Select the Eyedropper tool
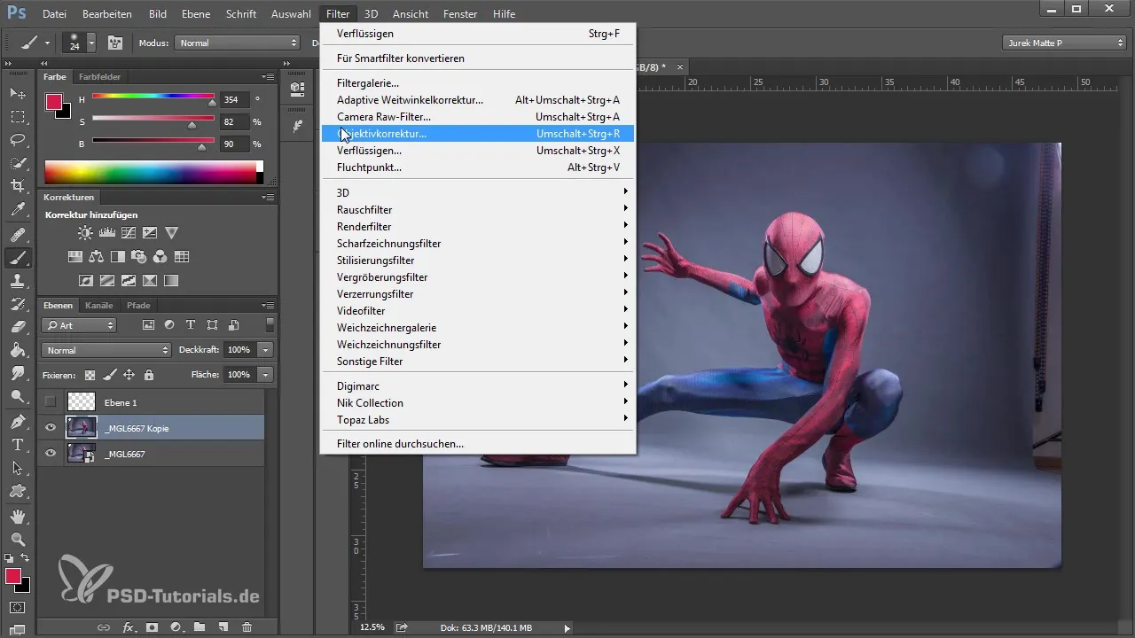This screenshot has height=638, width=1135. click(x=18, y=210)
